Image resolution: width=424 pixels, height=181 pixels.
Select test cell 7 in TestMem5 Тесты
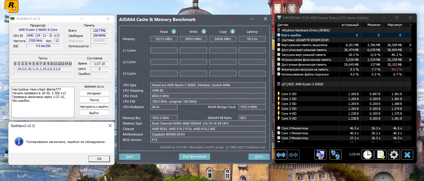pyautogui.click(x=41, y=64)
